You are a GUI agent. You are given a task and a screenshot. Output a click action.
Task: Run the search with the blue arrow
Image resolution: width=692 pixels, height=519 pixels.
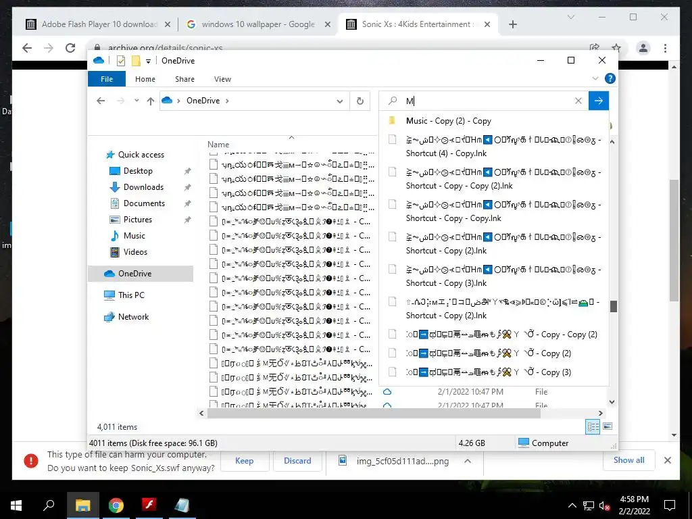coord(599,101)
